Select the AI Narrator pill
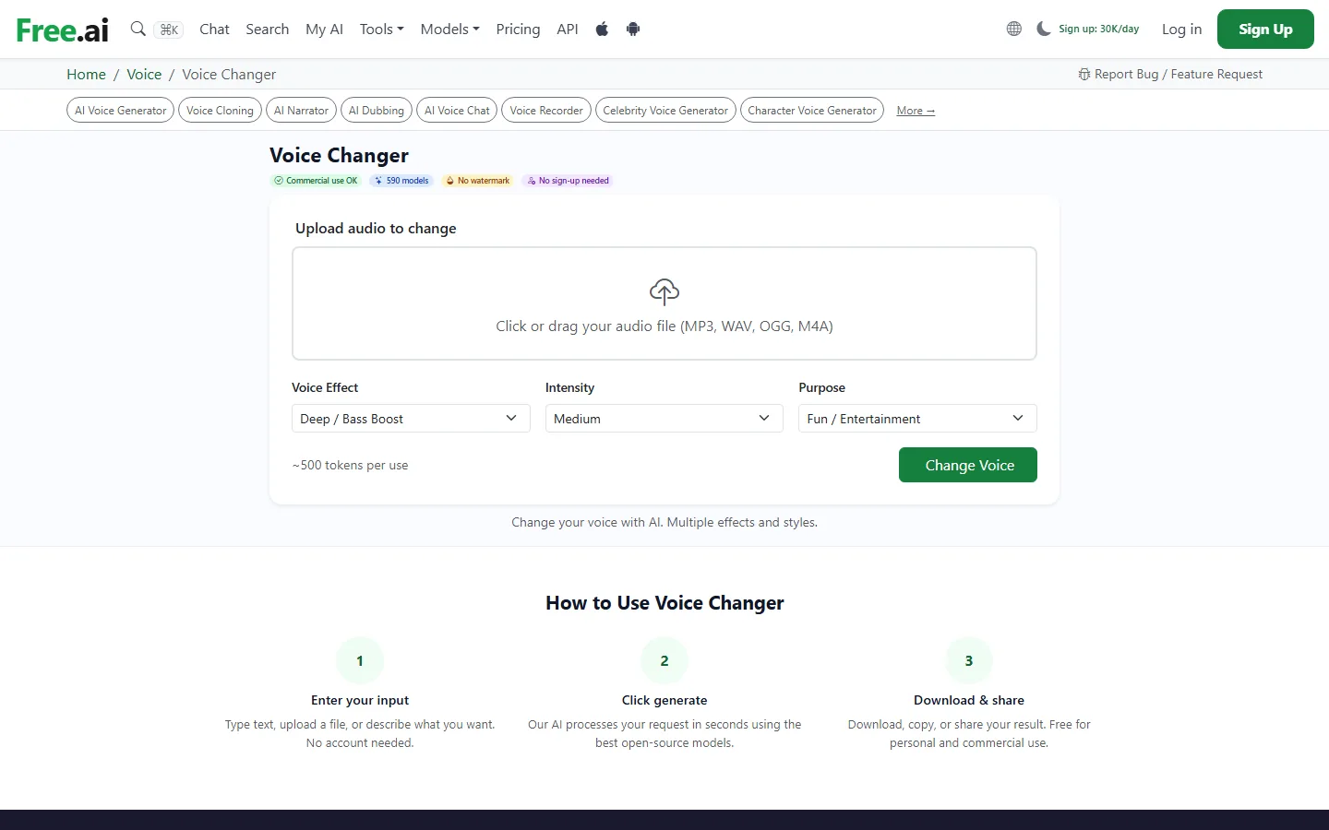 (301, 111)
